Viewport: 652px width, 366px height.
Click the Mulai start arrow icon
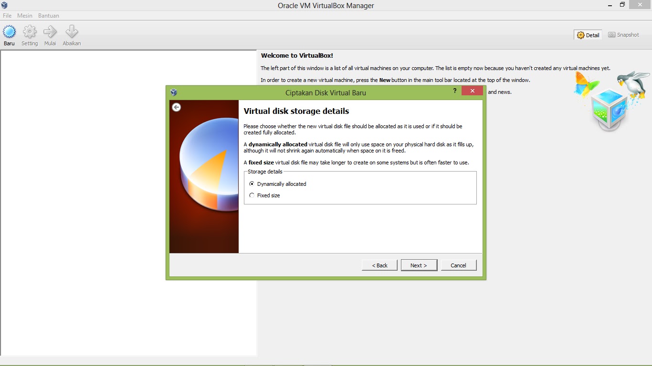point(50,32)
